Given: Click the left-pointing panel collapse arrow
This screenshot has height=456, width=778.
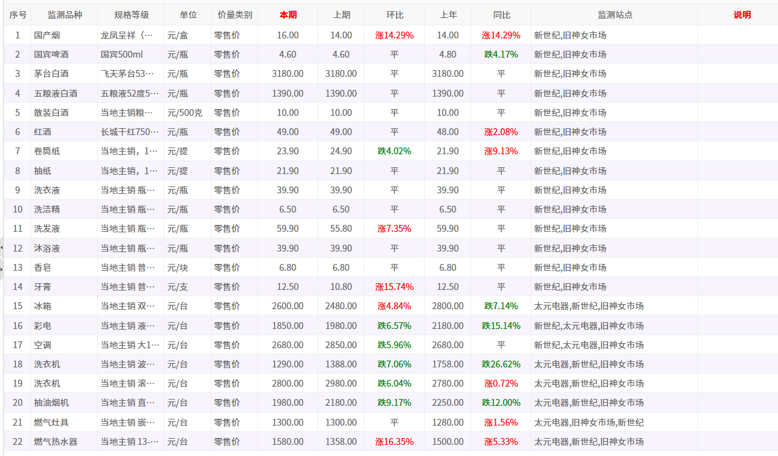Looking at the screenshot, I should tap(2, 247).
